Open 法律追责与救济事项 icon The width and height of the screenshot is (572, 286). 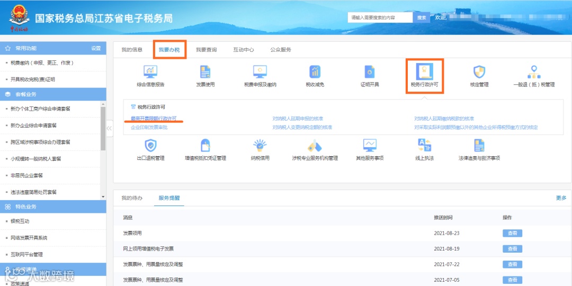tap(479, 145)
